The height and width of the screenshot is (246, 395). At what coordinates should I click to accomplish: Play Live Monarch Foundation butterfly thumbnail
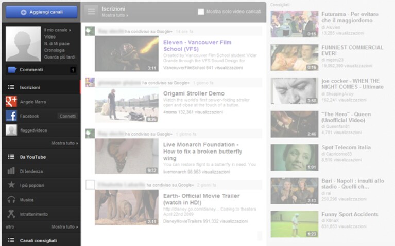127,156
